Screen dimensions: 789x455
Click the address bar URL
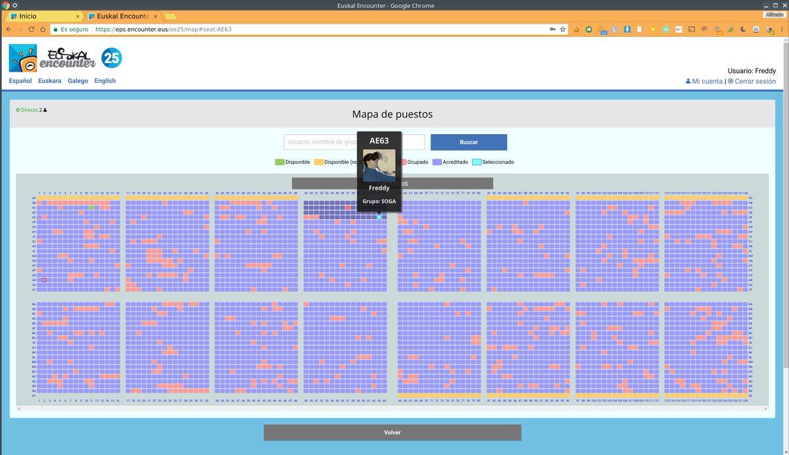163,30
